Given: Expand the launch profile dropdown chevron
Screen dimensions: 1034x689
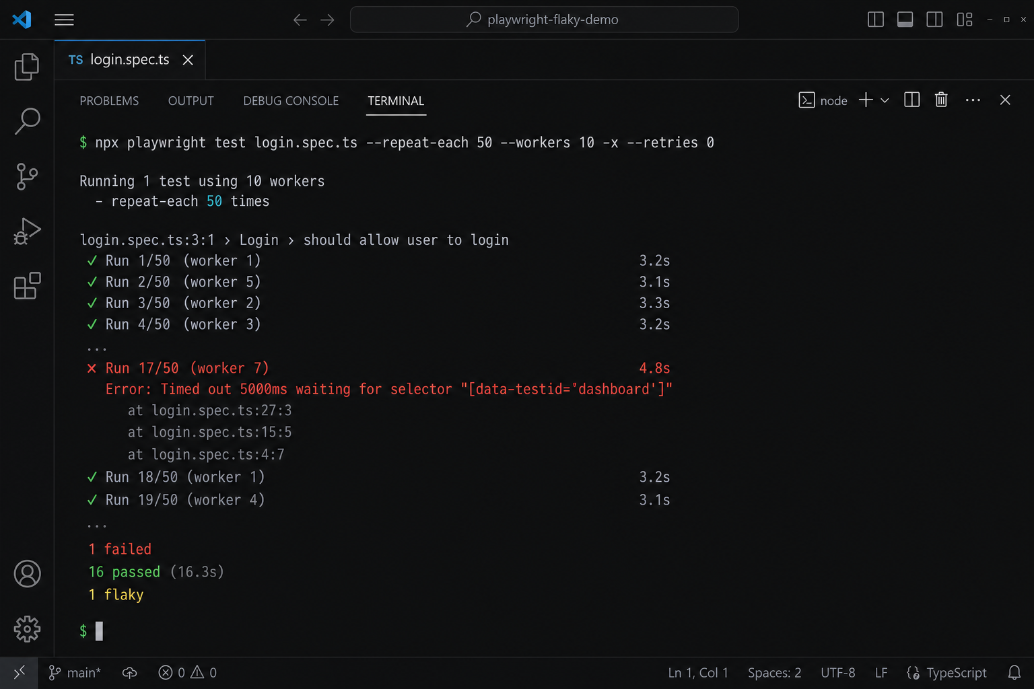Looking at the screenshot, I should [885, 100].
